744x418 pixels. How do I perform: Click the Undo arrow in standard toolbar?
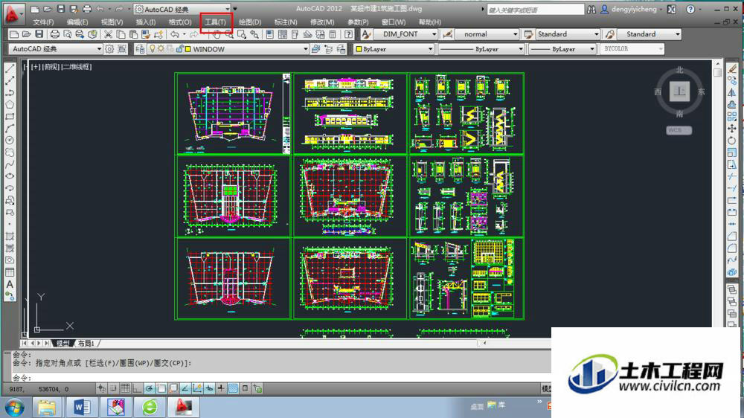175,34
